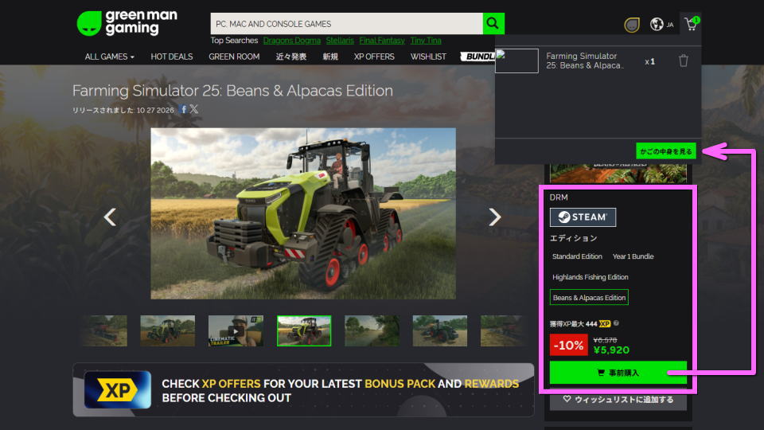
Task: Open the 近々発表 menu item
Action: click(291, 57)
